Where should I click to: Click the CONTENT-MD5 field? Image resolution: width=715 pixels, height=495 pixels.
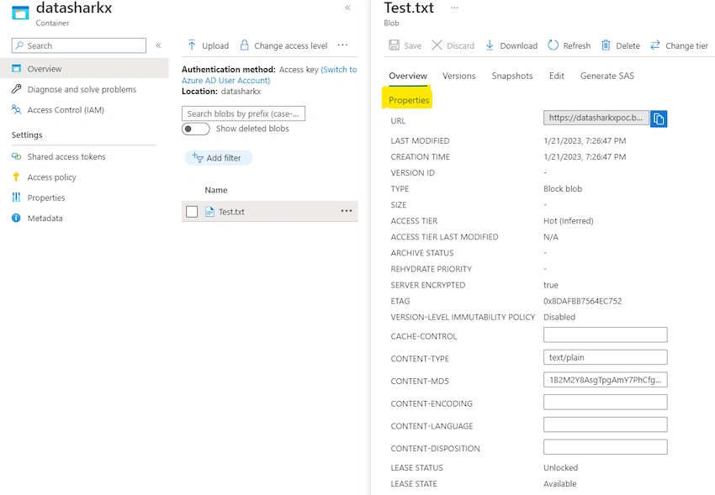tap(605, 379)
